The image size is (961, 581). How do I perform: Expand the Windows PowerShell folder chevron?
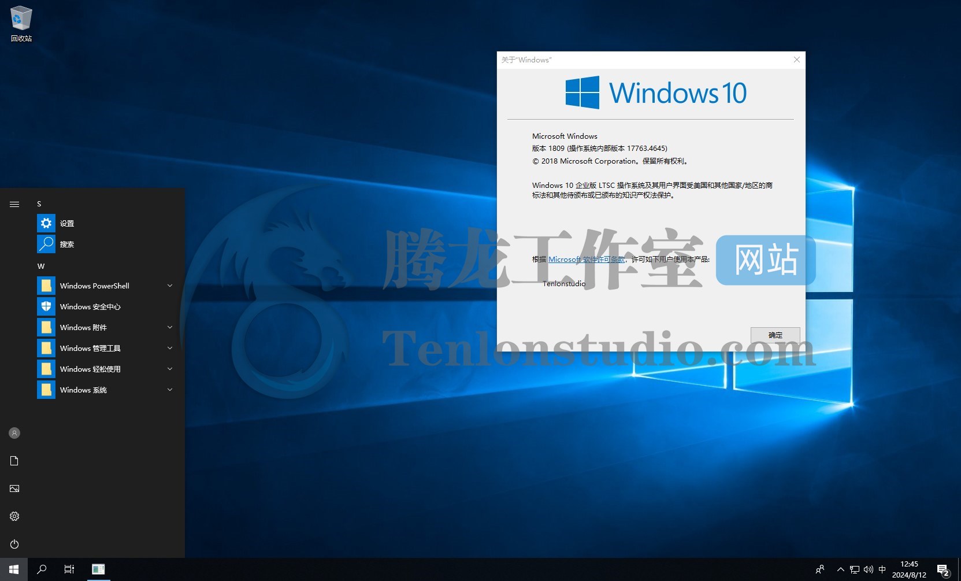(x=170, y=286)
